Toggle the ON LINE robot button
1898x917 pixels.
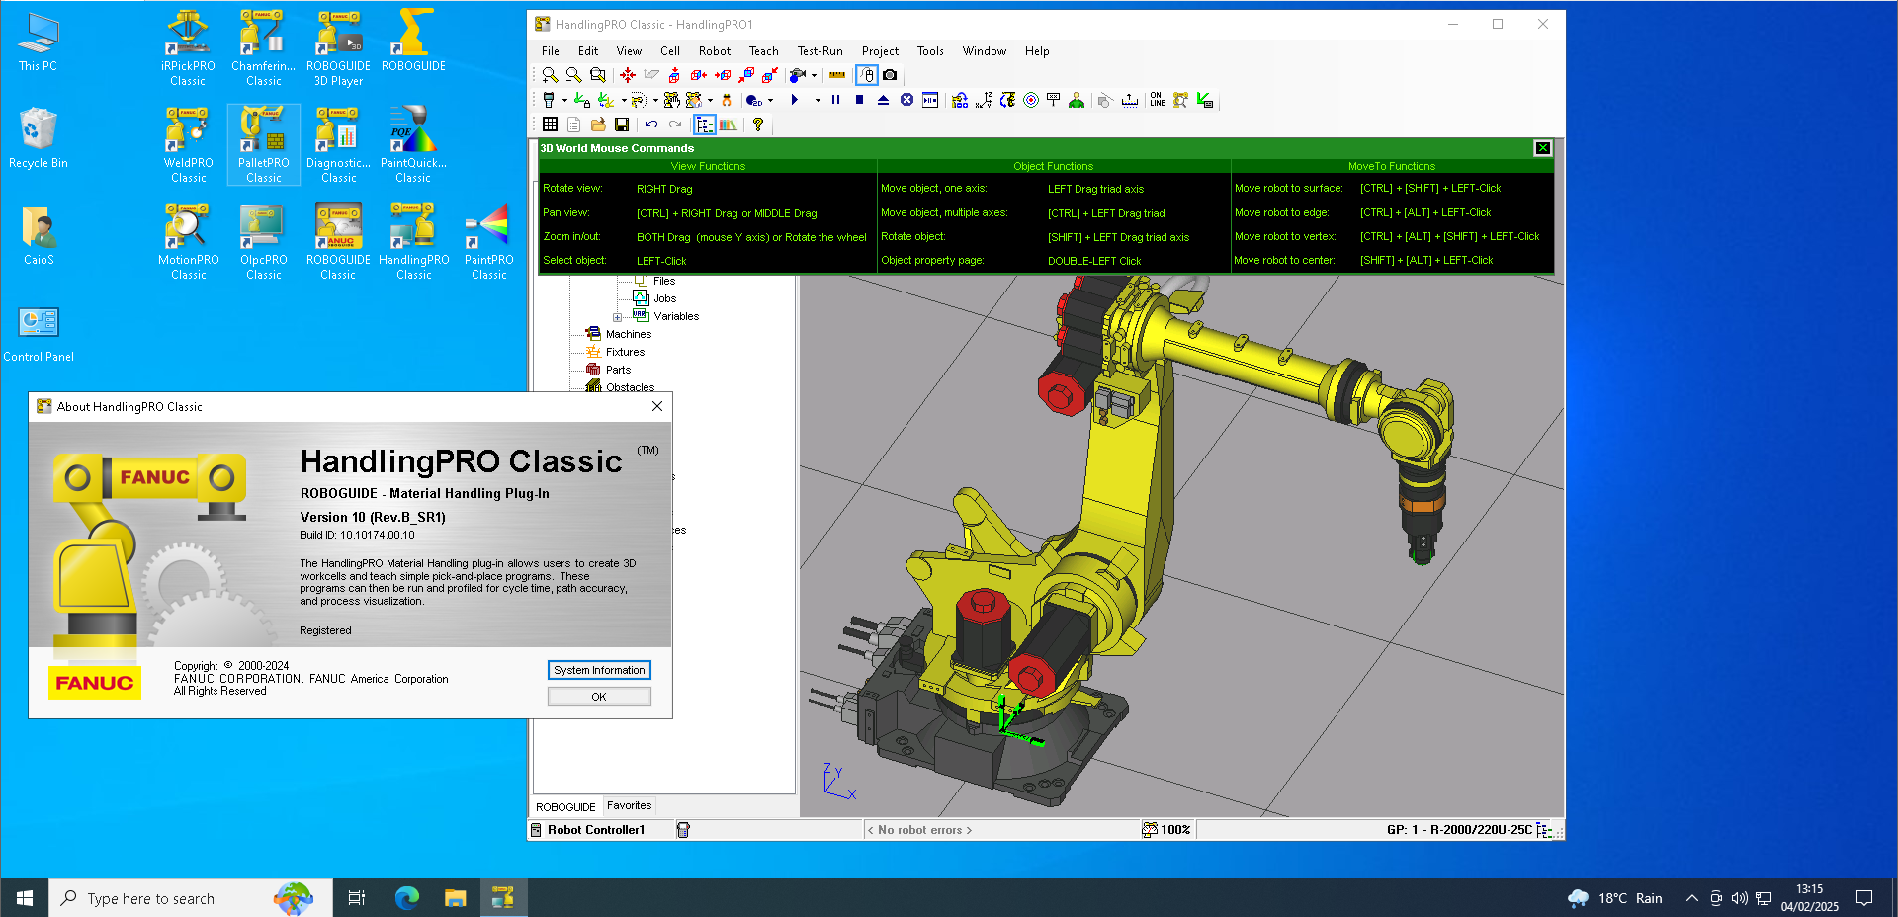pyautogui.click(x=1157, y=100)
